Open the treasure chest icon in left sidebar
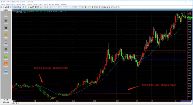 (x=6, y=35)
